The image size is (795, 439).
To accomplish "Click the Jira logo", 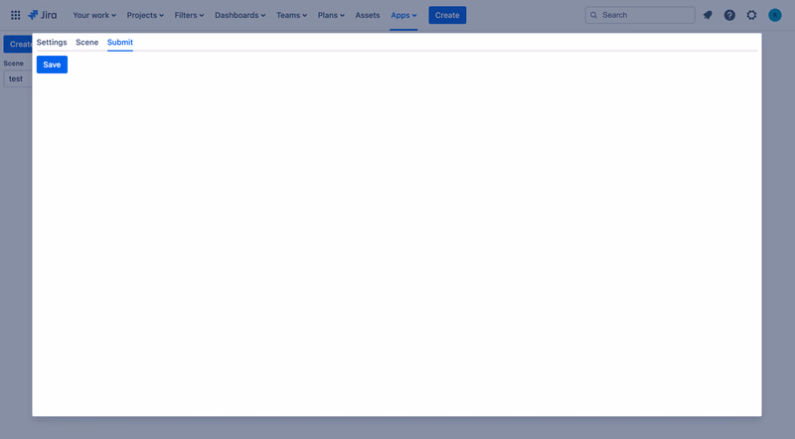I will pos(43,15).
